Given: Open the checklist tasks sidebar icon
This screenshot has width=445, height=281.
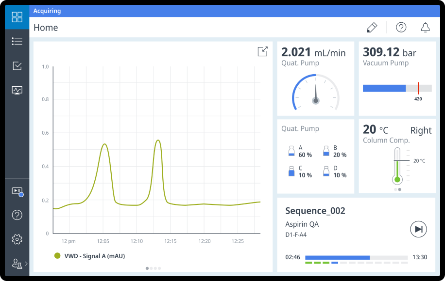Looking at the screenshot, I should point(17,66).
